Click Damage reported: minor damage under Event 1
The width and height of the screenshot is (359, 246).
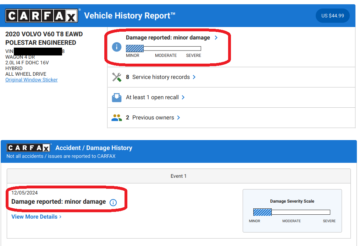[59, 202]
